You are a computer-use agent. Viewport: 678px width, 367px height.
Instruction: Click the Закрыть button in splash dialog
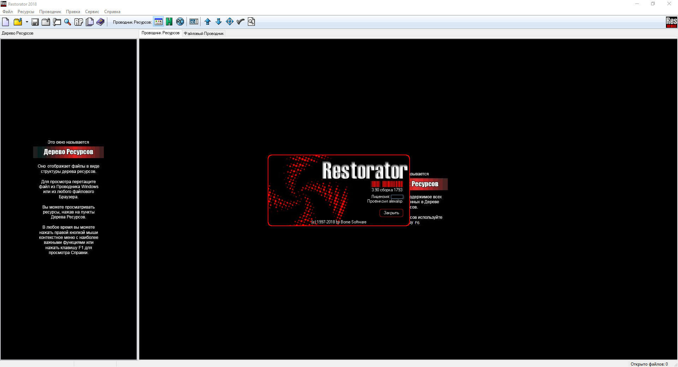(x=391, y=213)
